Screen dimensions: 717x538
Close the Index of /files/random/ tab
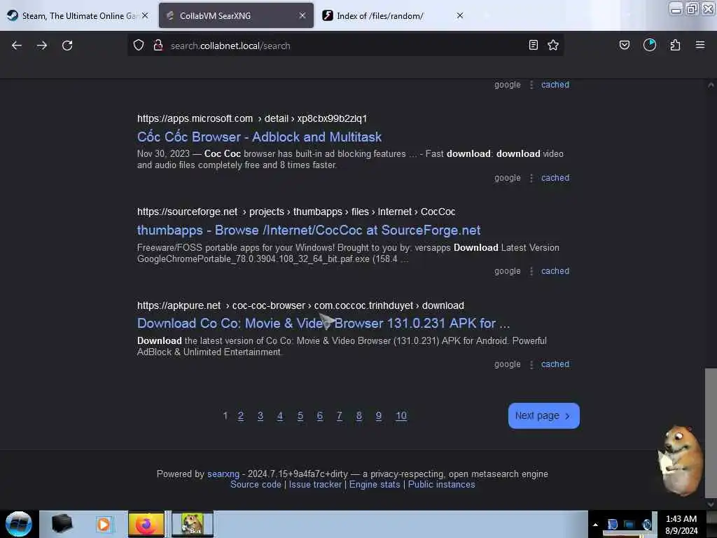(x=460, y=15)
